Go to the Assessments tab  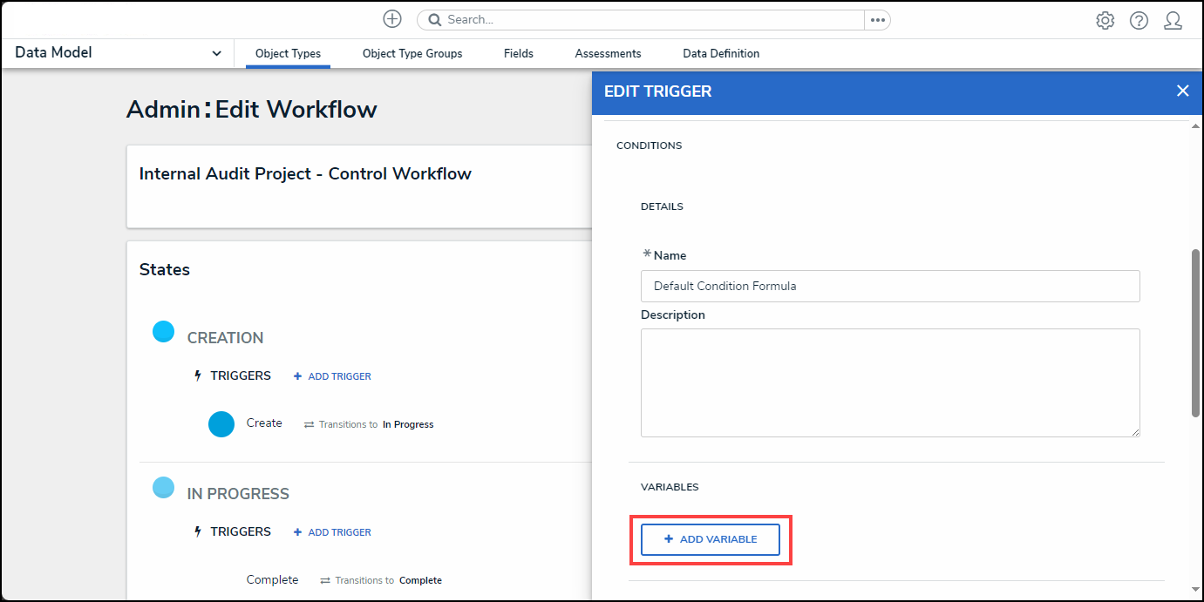point(608,54)
